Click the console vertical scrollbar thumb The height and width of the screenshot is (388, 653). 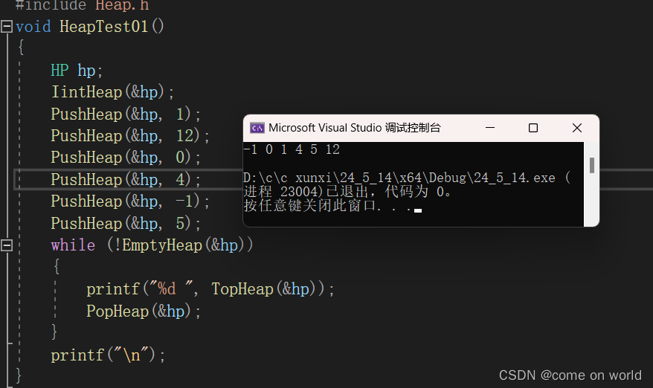592,165
